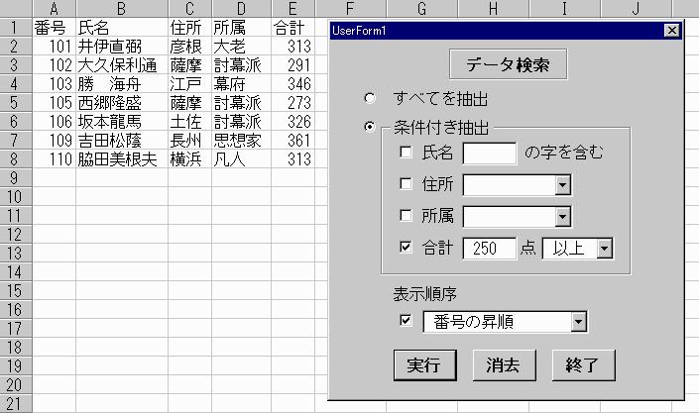Expand the 番号の昇順 sort order dropdown

tap(578, 322)
